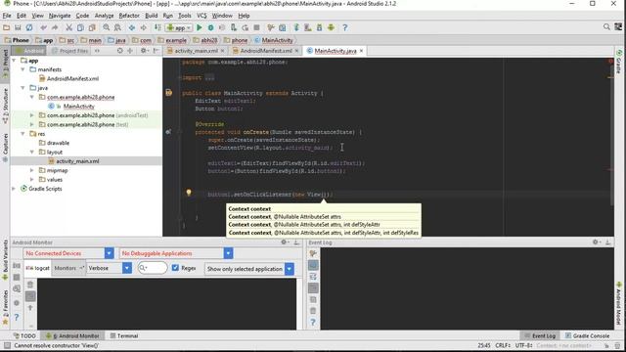Click the Synchronize toolbar icon

point(29,27)
